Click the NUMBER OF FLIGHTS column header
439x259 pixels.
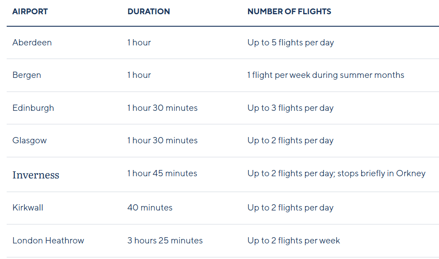289,12
